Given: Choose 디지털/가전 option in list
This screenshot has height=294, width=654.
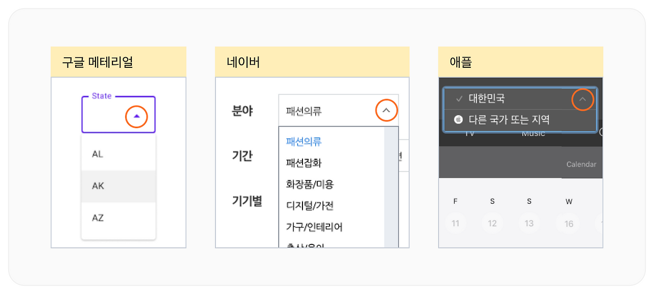Looking at the screenshot, I should coord(310,206).
